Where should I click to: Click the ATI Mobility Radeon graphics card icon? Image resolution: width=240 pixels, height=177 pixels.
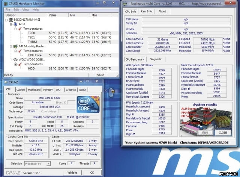click(15, 46)
